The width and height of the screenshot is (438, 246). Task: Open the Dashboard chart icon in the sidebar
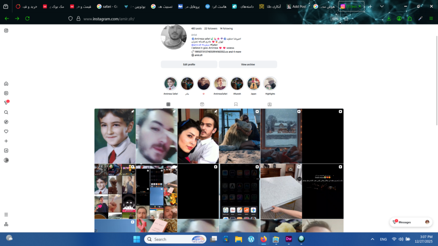(6, 150)
